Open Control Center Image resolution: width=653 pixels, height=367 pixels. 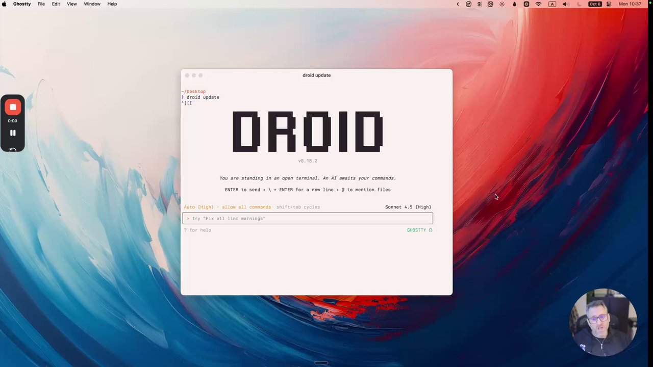tap(609, 4)
